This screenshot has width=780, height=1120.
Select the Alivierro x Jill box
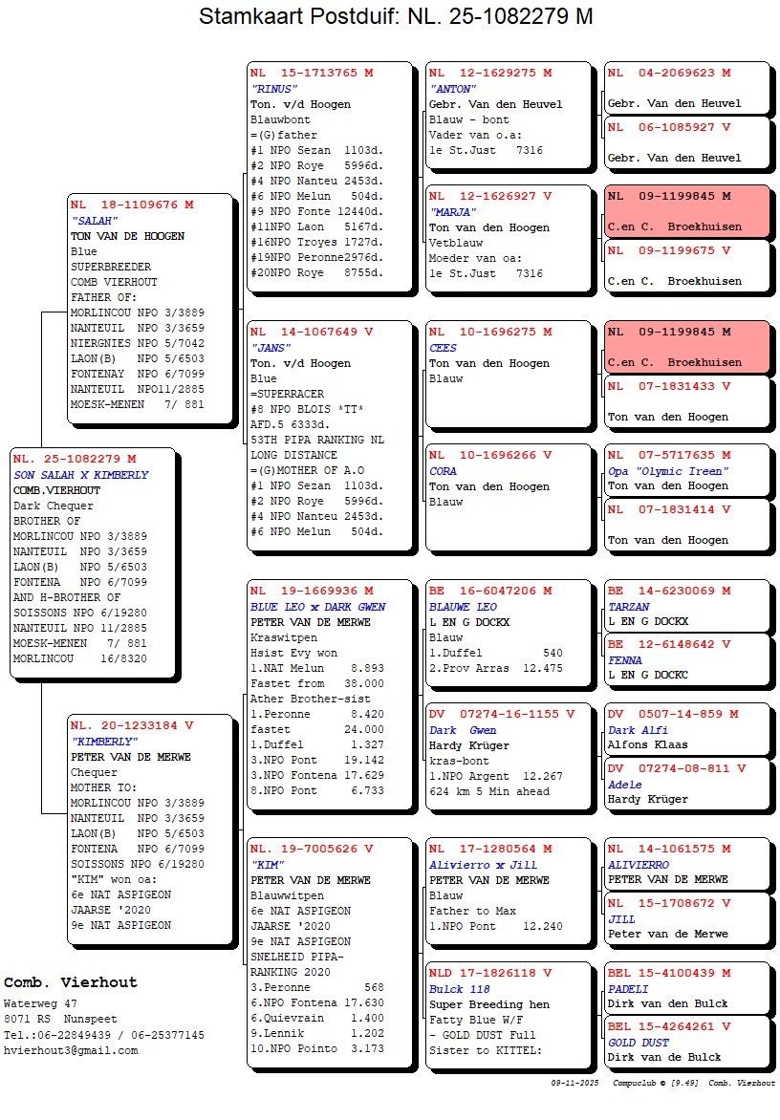pyautogui.click(x=508, y=891)
